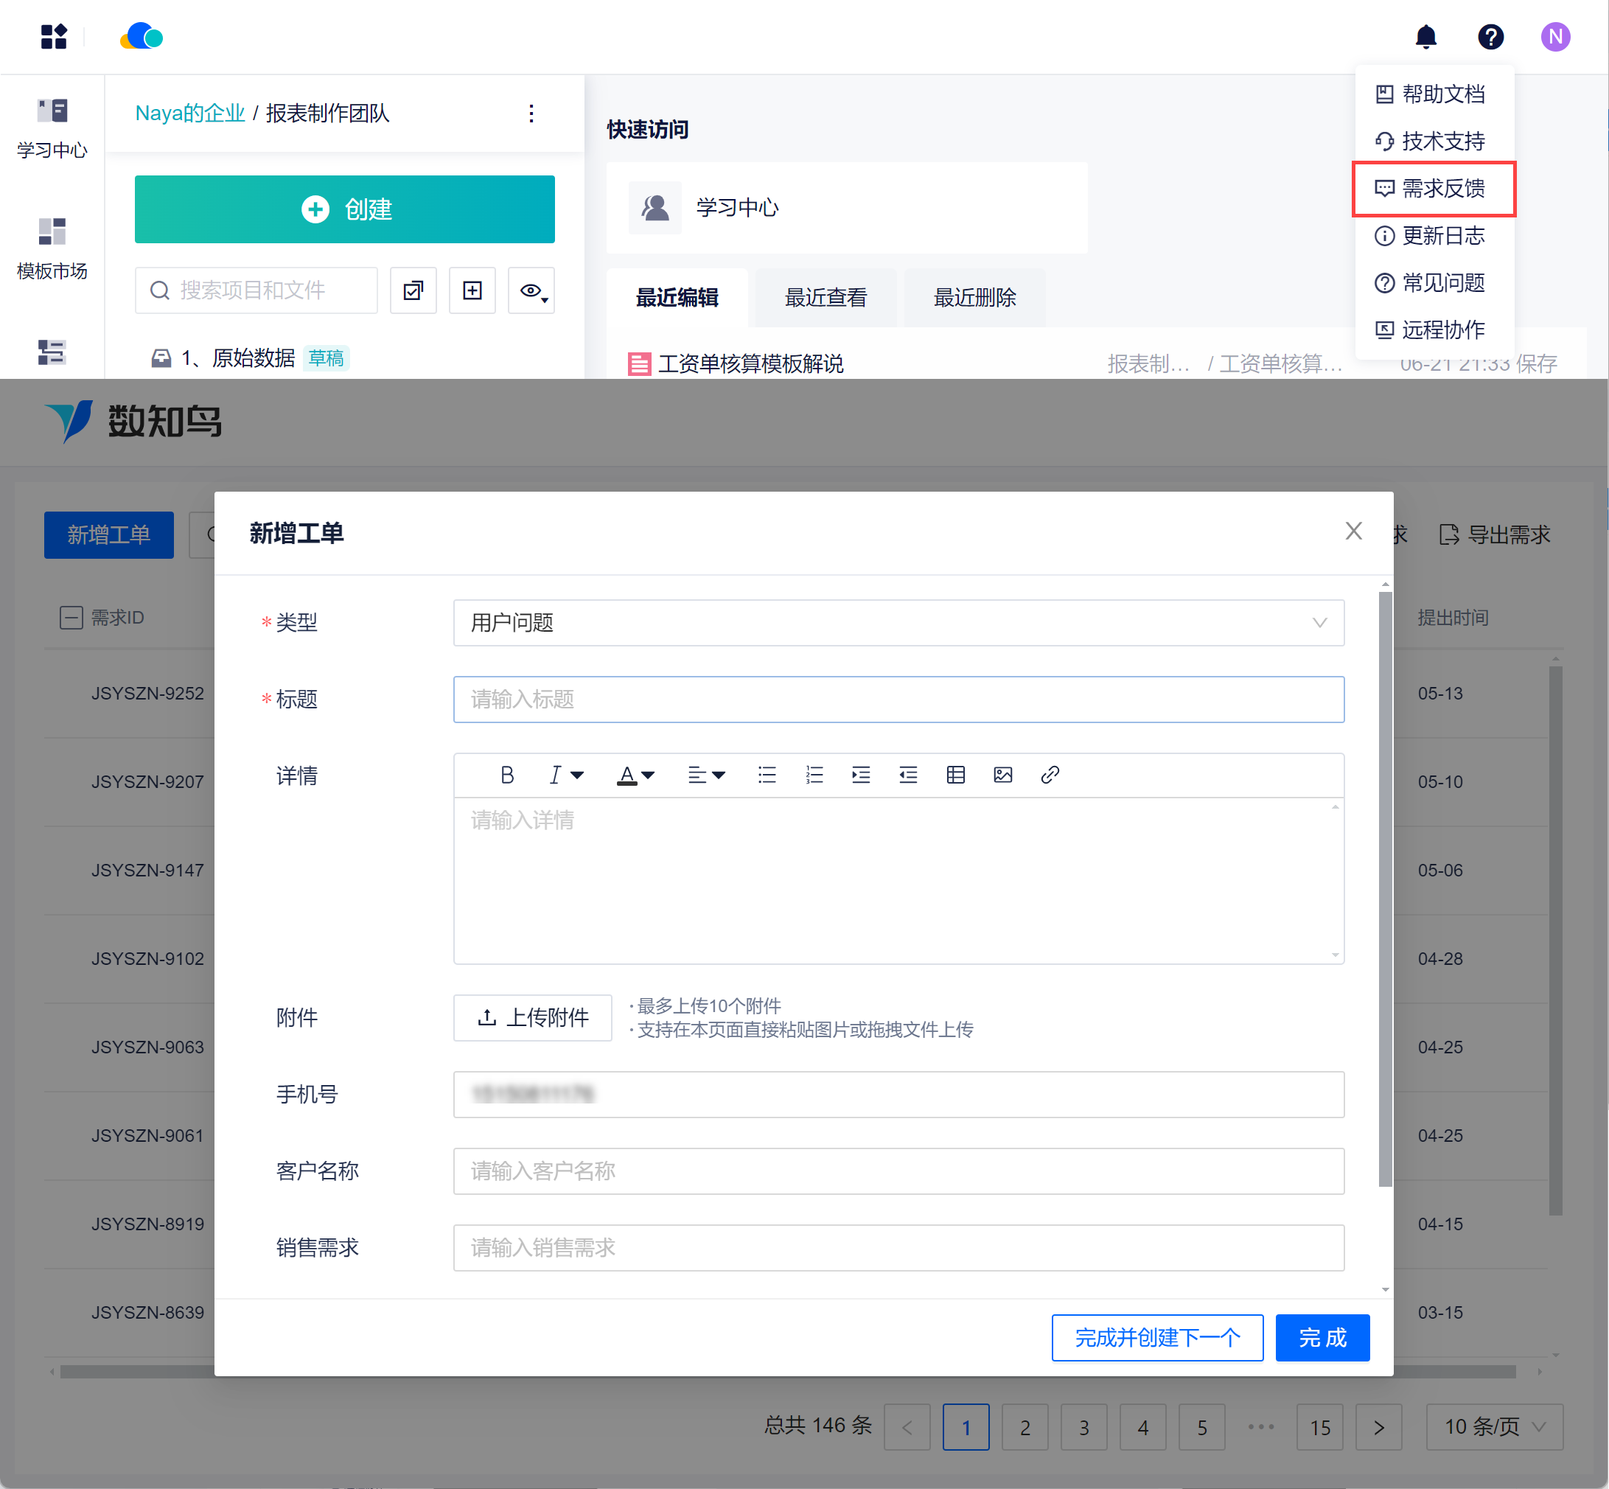Open the 10 条/页 page size dropdown
Screen dimensions: 1609x1489
[x=1494, y=1427]
